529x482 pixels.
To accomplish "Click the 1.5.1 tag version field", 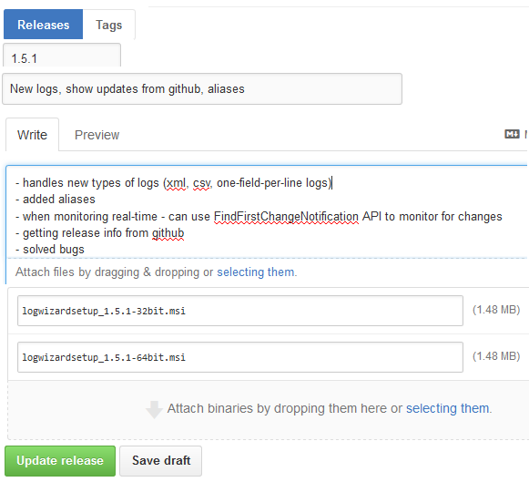I will coord(62,56).
